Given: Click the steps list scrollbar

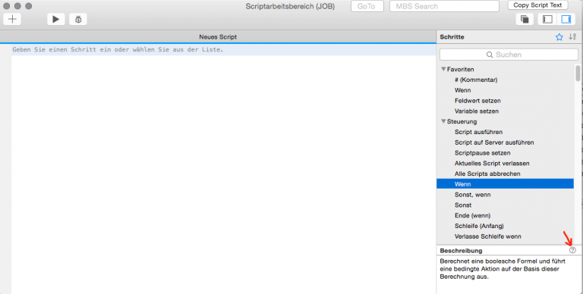Looking at the screenshot, I should (x=578, y=73).
